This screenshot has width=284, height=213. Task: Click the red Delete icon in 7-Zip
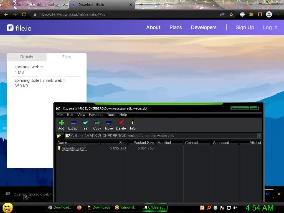pos(121,125)
